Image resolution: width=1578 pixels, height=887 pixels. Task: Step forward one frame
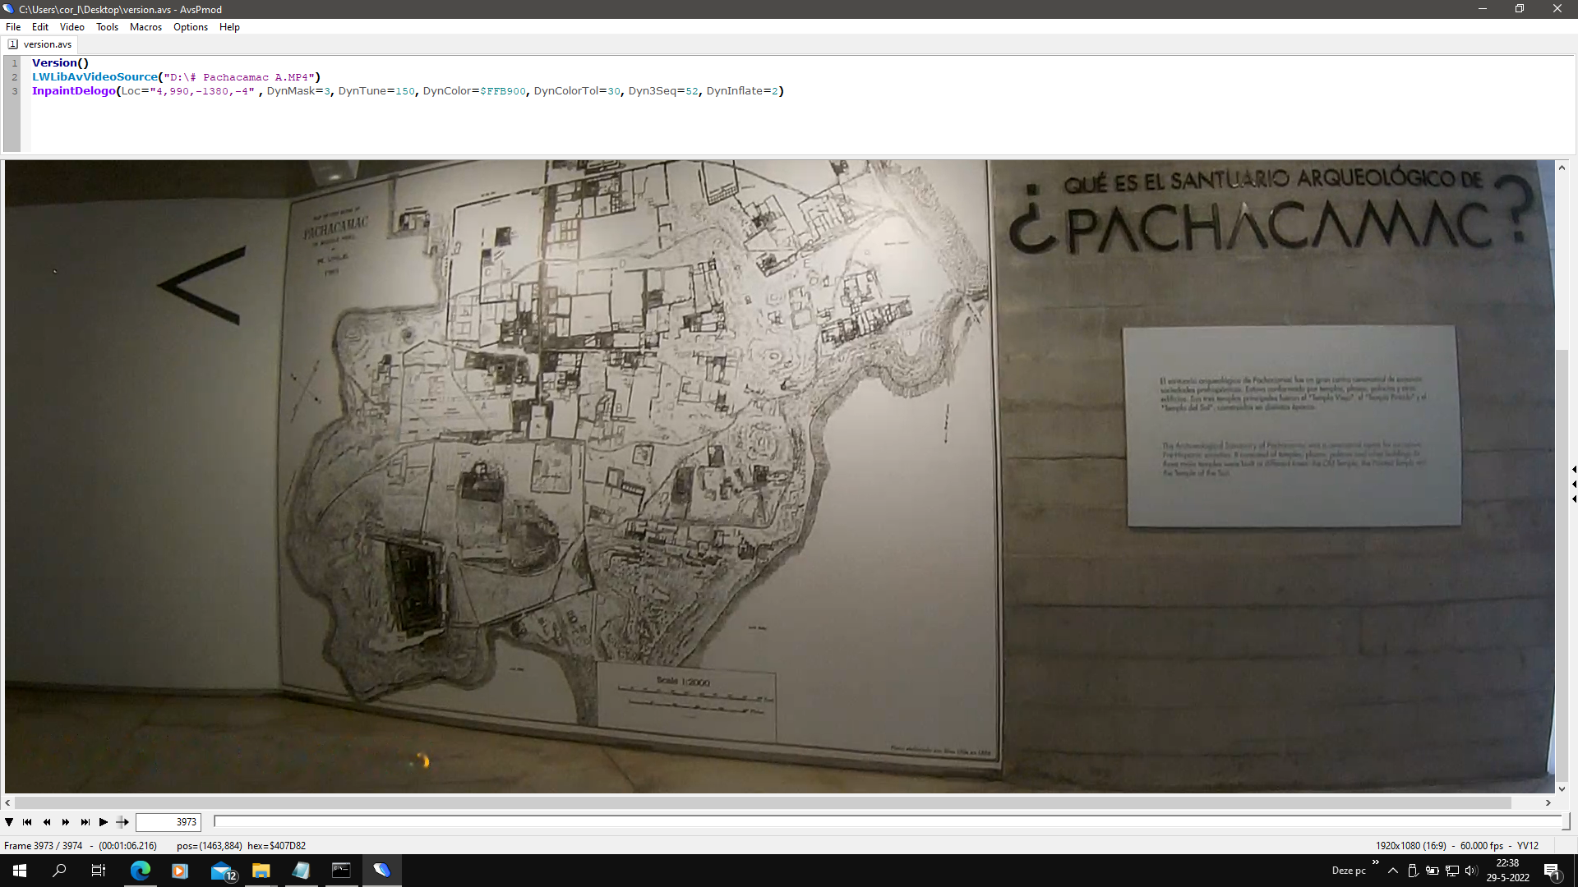click(66, 822)
